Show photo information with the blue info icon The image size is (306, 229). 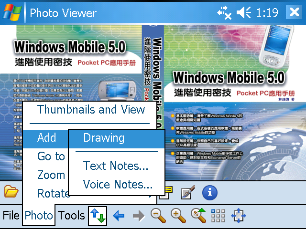click(x=210, y=193)
